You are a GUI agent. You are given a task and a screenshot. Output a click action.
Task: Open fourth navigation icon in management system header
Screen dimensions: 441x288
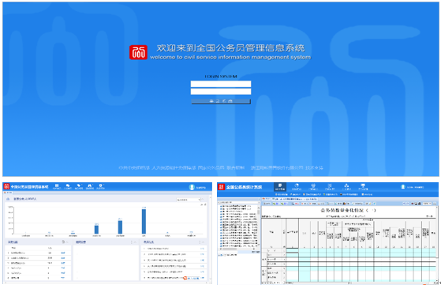point(90,186)
